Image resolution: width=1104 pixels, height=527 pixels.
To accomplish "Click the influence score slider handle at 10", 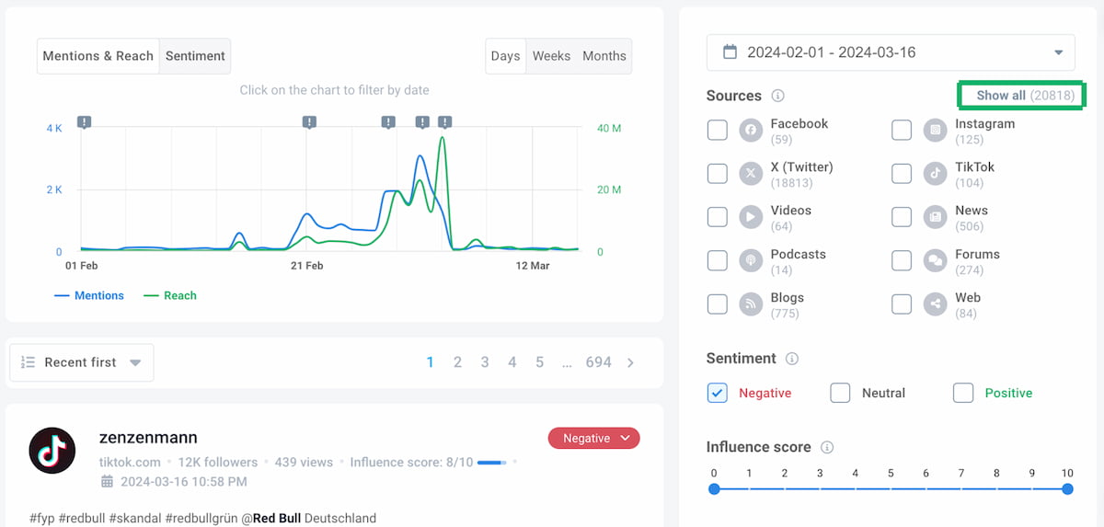I will (x=1067, y=489).
